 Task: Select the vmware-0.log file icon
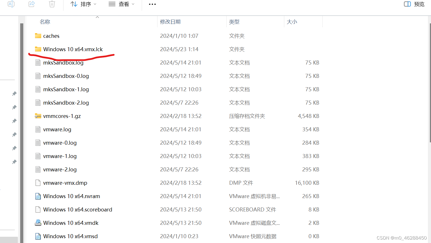click(x=38, y=143)
